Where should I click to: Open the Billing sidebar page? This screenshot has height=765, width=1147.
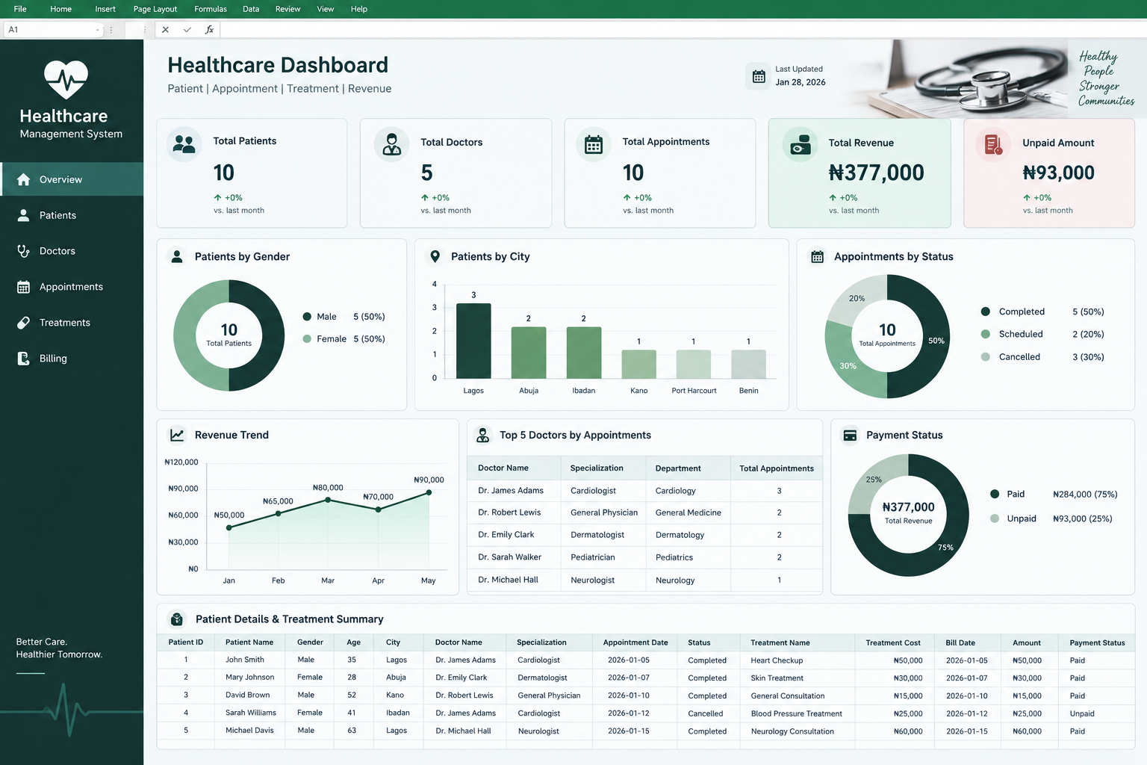(x=72, y=359)
